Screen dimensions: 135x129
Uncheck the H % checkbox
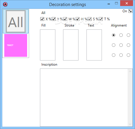[78, 19]
